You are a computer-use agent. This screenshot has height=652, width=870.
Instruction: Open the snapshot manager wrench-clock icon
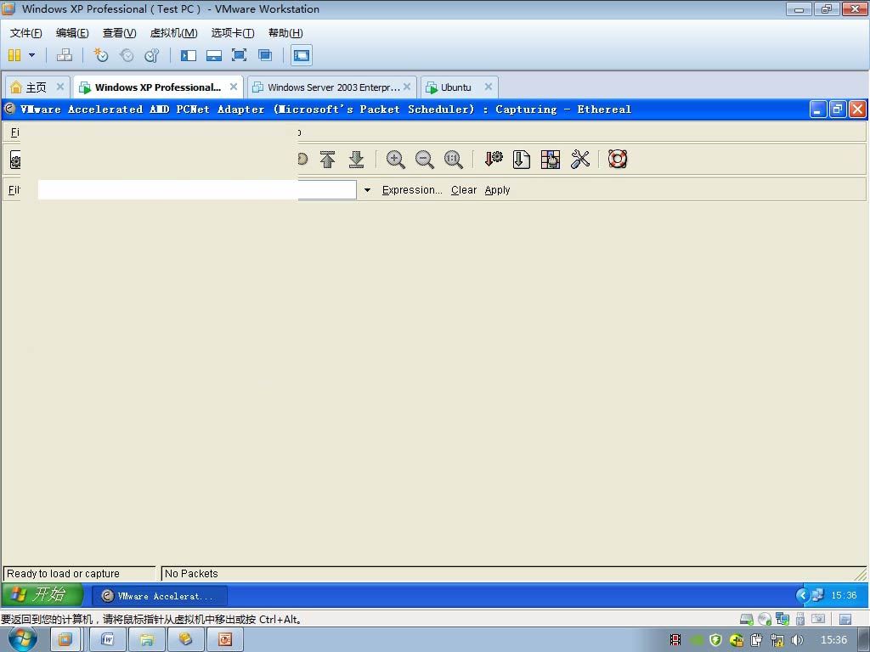coord(151,55)
